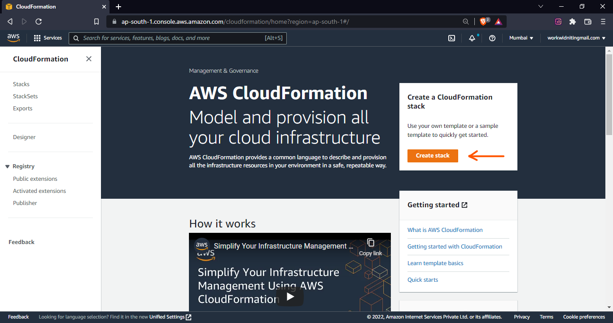Open Quick starts link
This screenshot has height=323, width=613.
(423, 280)
